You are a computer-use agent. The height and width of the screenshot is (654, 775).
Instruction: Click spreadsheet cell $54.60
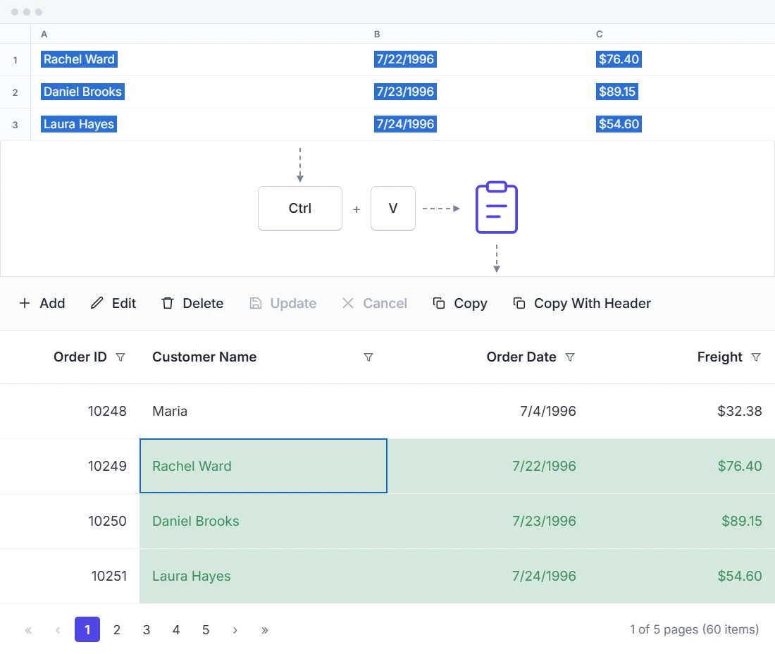619,124
